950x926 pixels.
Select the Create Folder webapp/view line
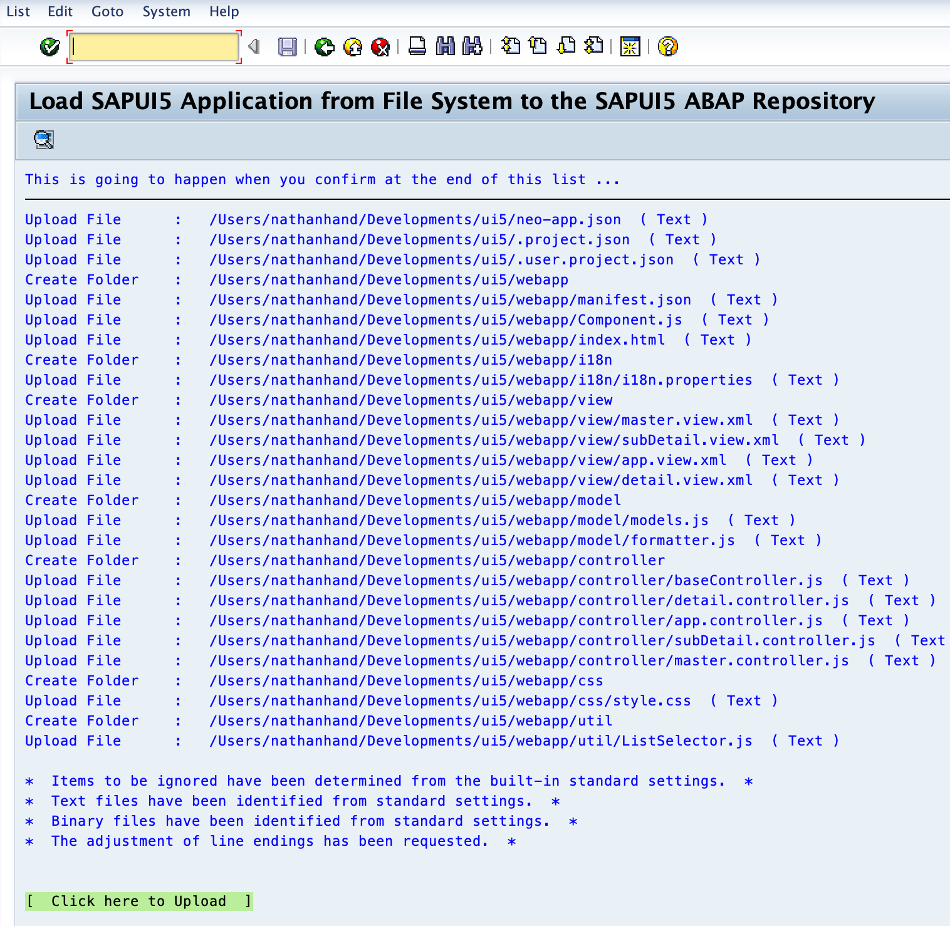(x=319, y=400)
